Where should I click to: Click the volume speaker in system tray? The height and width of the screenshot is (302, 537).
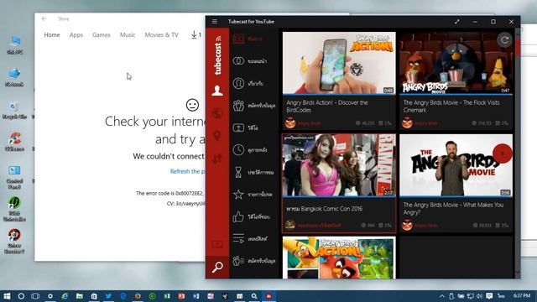(479, 296)
